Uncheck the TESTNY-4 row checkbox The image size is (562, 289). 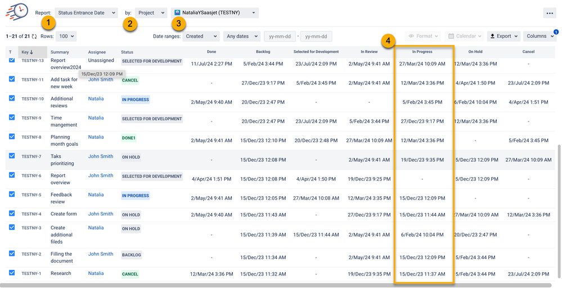coord(12,213)
